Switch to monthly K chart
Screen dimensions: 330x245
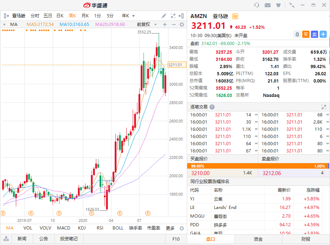pos(85,16)
